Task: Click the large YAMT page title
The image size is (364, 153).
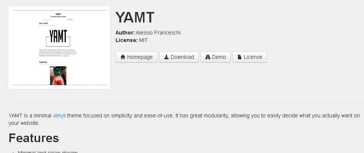Action: (x=135, y=17)
